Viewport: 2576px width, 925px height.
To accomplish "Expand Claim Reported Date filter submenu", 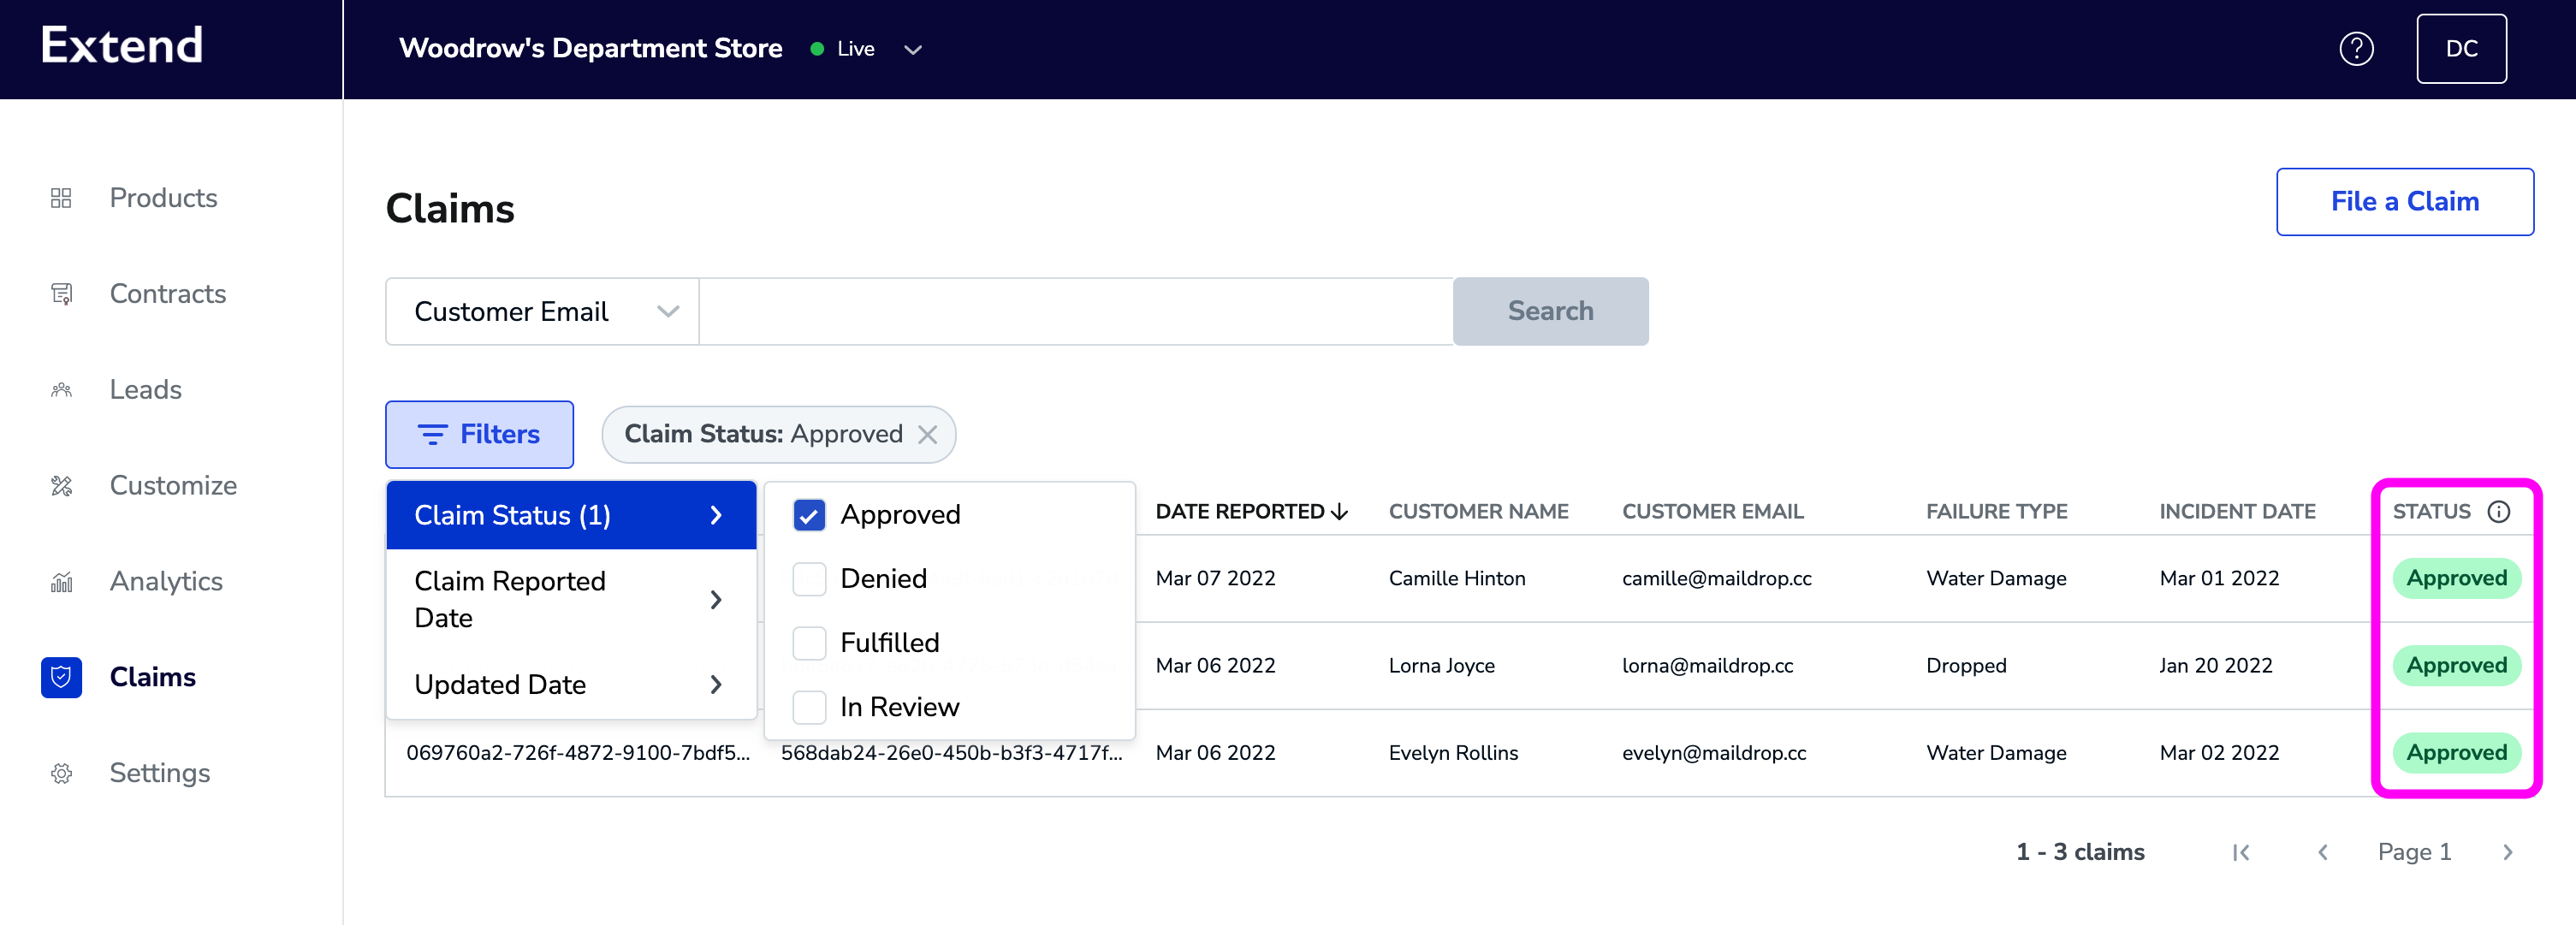I will (x=570, y=600).
